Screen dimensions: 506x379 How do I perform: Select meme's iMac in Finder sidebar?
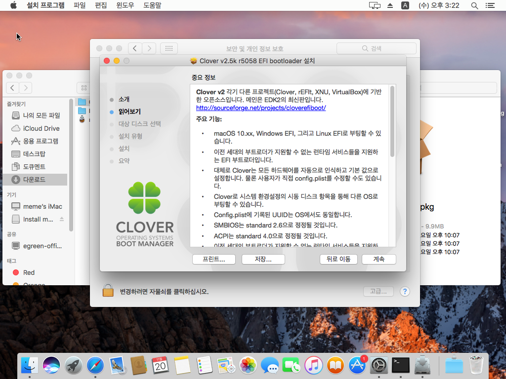coord(36,206)
